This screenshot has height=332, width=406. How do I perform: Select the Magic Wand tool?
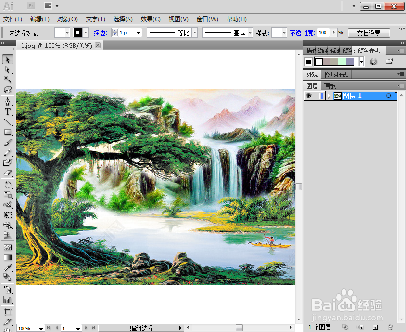click(8, 79)
